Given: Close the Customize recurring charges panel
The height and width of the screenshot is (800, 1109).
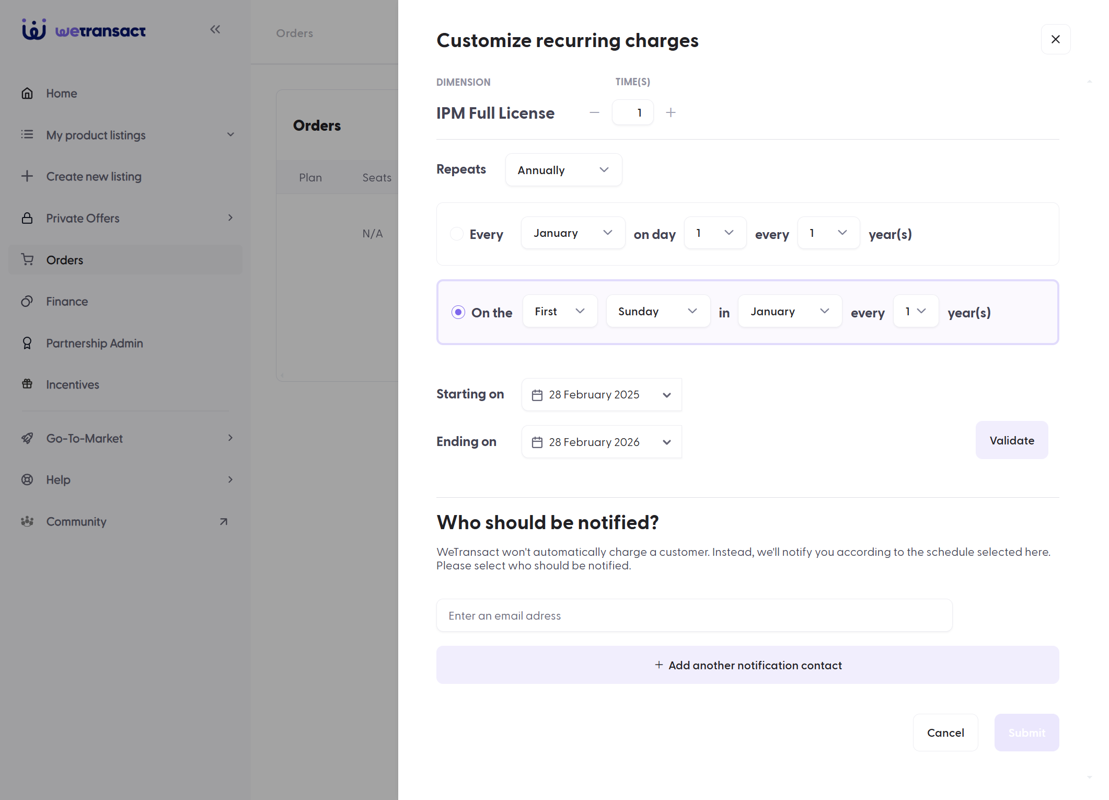Looking at the screenshot, I should [x=1055, y=39].
